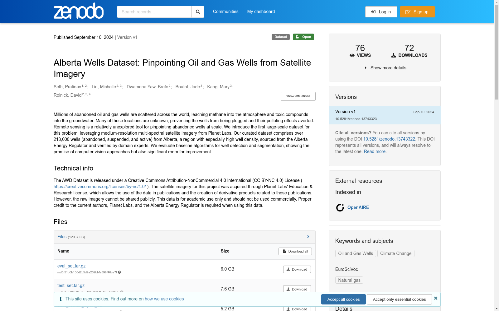Click the OpenAIRE logo icon
The image size is (499, 311).
pyautogui.click(x=340, y=207)
